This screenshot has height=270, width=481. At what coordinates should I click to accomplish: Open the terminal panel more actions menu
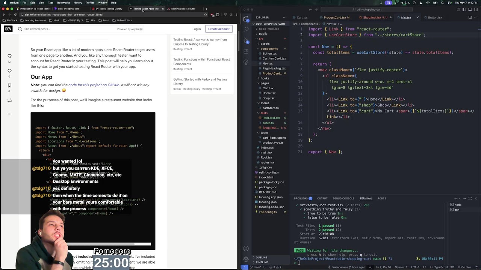pos(464,198)
